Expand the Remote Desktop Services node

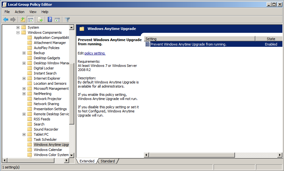click(x=24, y=114)
